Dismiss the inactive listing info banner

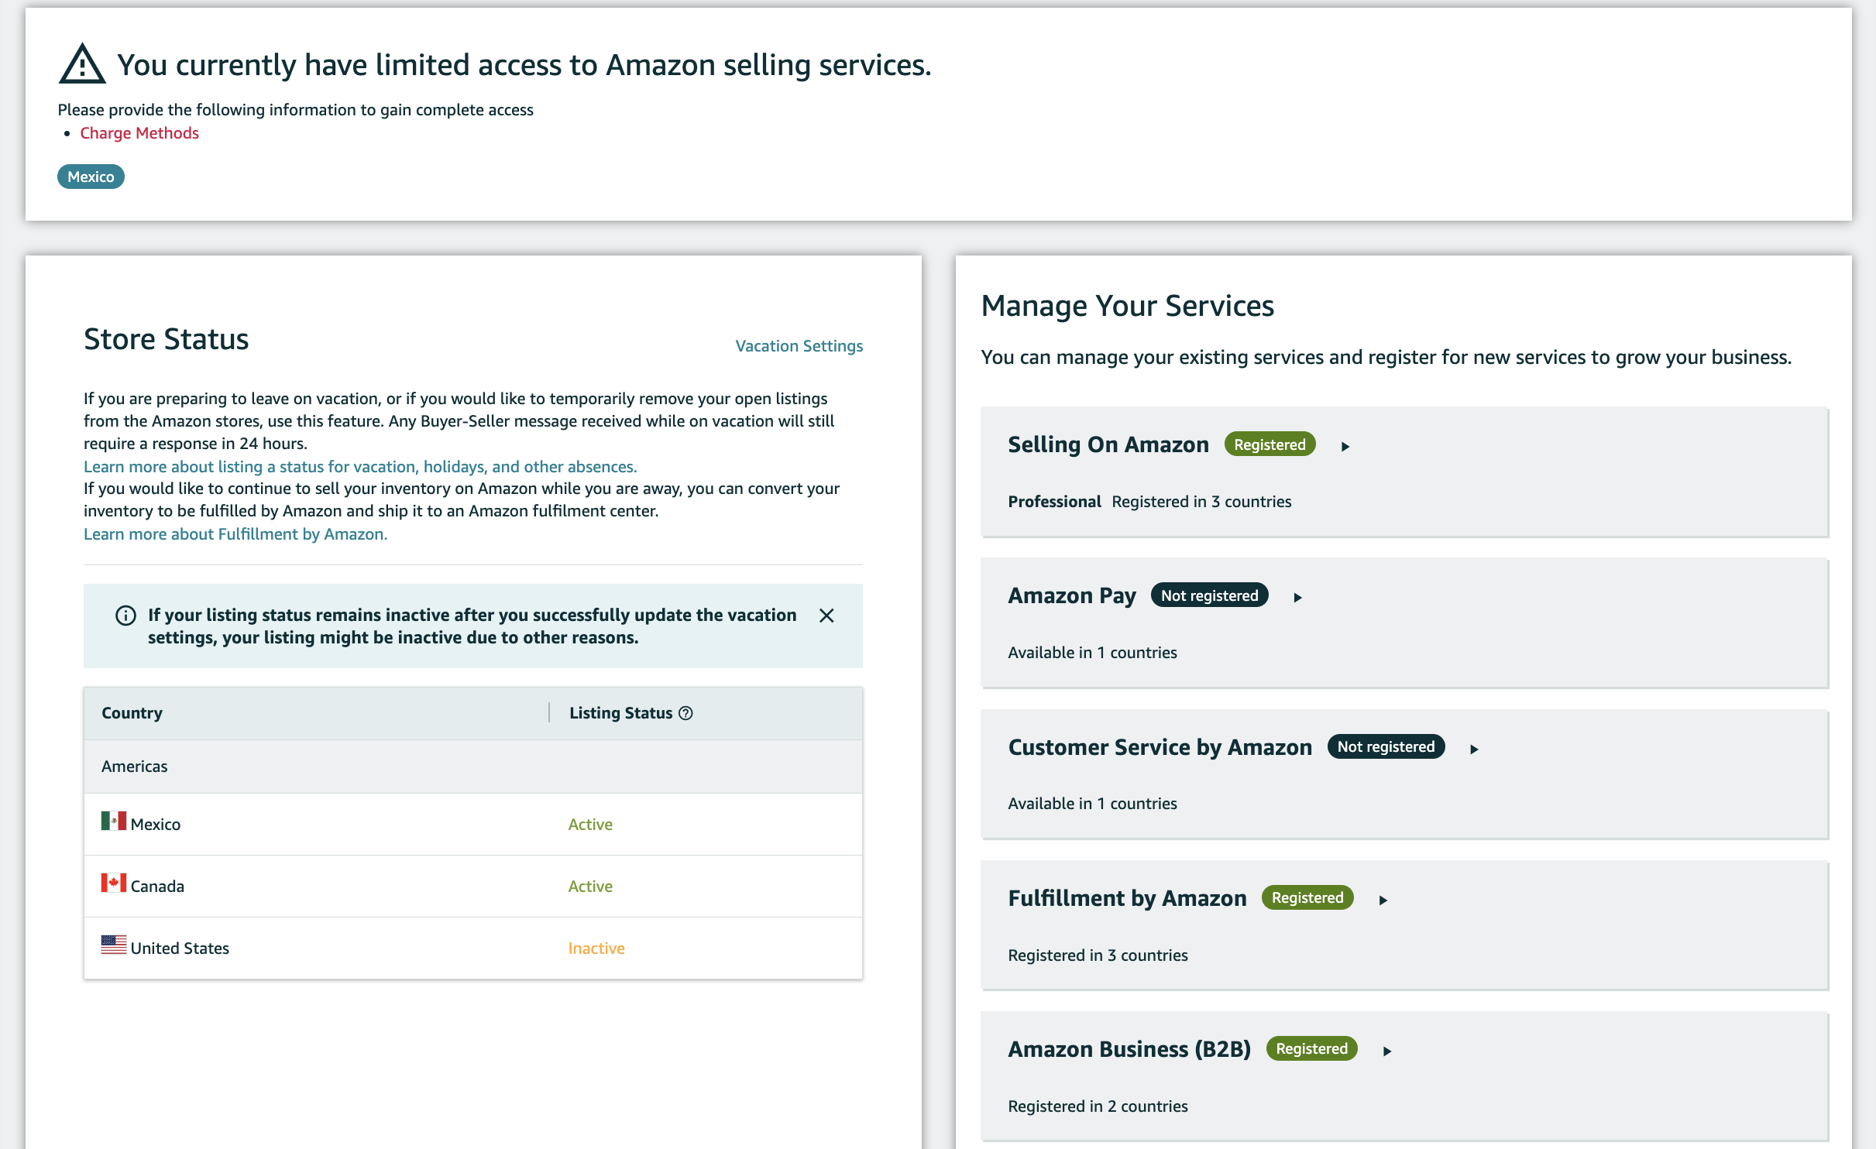coord(826,616)
